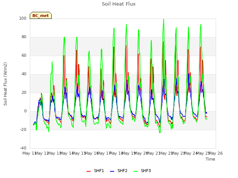Click the 0 y-axis tick label

click(25, 111)
